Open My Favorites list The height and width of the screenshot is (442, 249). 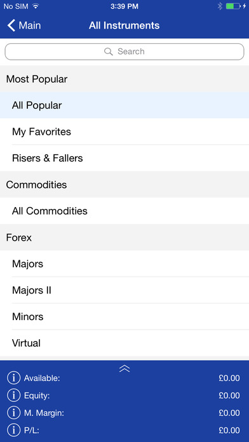click(124, 131)
